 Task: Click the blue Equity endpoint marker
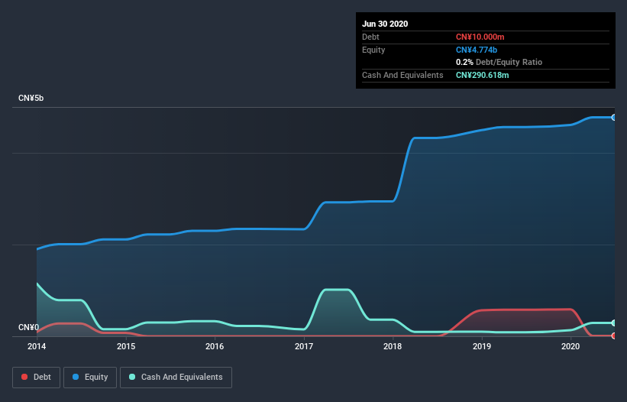[614, 118]
